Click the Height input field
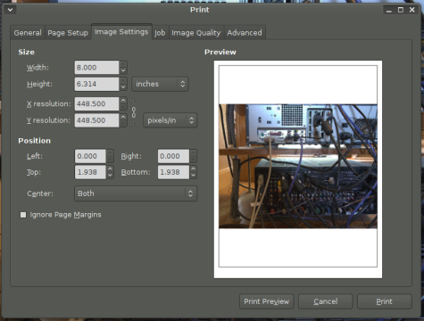This screenshot has width=424, height=321. (96, 84)
